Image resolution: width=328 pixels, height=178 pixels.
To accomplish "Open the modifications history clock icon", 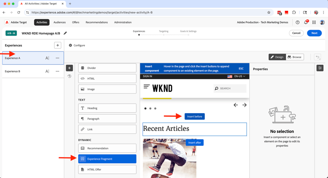I will 70,76.
